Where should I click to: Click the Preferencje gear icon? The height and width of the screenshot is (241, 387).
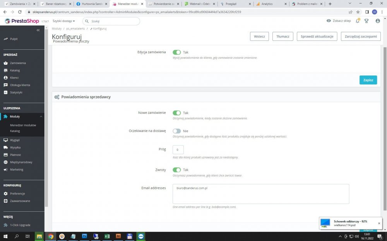pyautogui.click(x=6, y=194)
